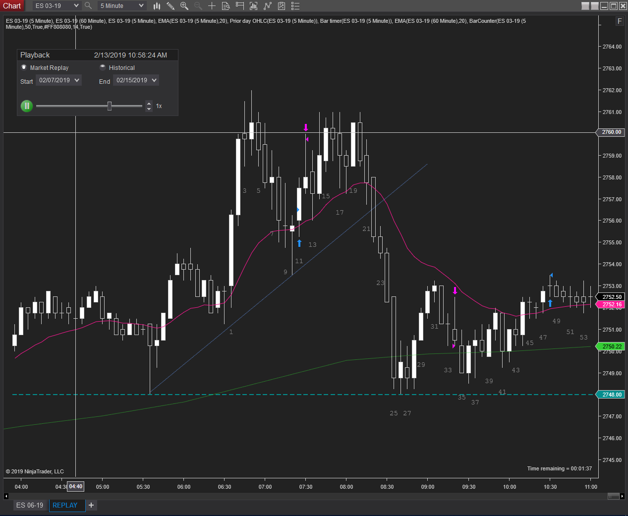Open the Strategies icon
Image resolution: width=628 pixels, height=516 pixels.
(282, 6)
